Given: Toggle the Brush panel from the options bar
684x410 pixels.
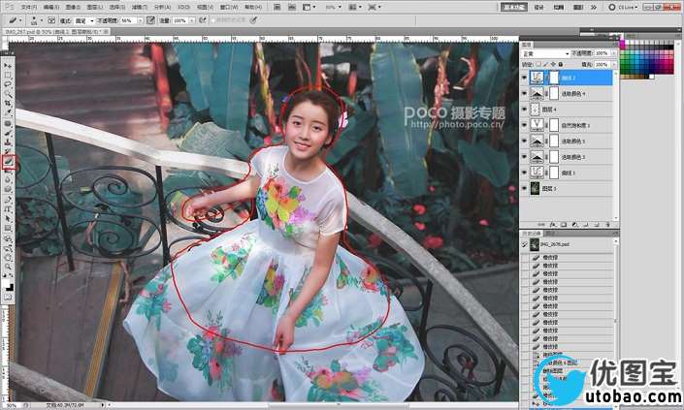Looking at the screenshot, I should click(x=51, y=20).
